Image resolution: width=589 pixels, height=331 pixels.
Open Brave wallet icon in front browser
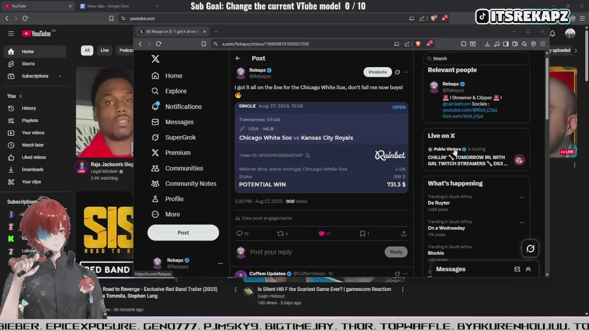[x=515, y=44]
